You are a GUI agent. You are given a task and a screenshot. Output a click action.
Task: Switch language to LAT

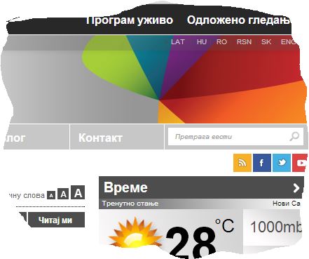[178, 42]
